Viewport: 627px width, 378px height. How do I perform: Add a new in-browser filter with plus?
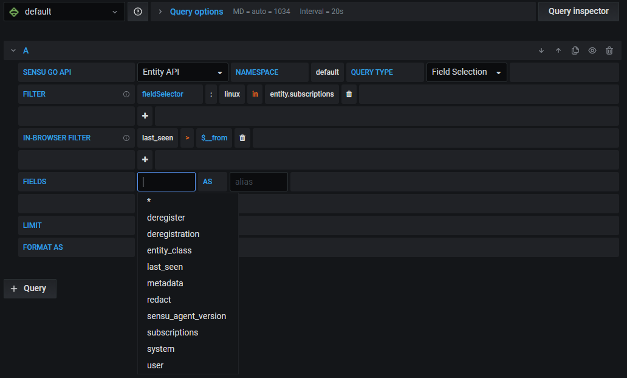(145, 160)
